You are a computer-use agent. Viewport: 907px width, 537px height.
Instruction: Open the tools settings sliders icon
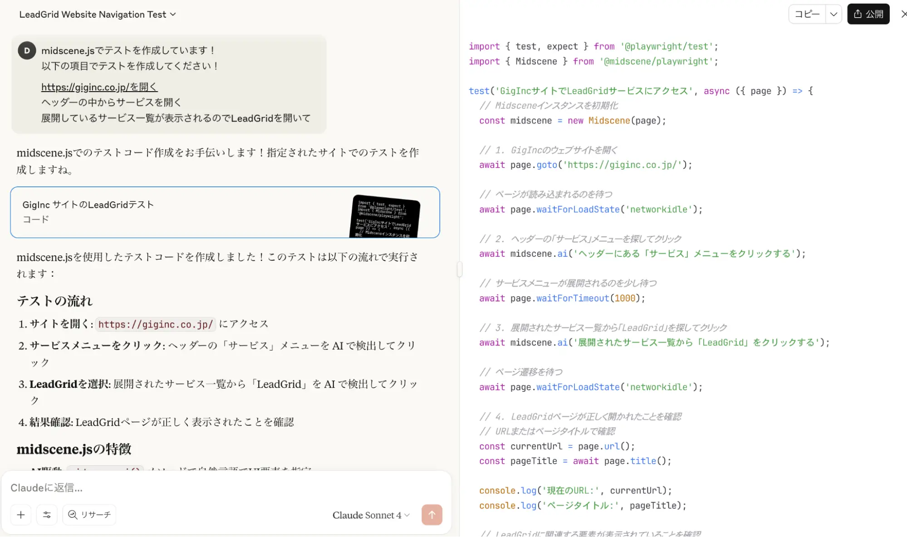(x=47, y=515)
